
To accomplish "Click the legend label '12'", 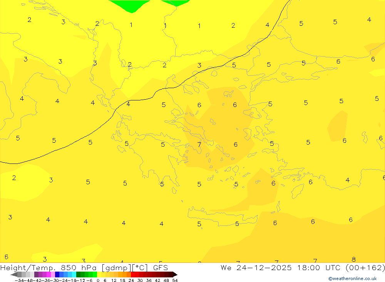I will click(x=114, y=280).
